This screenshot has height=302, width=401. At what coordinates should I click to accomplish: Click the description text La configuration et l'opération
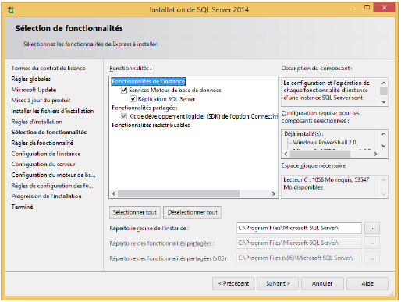pos(326,91)
